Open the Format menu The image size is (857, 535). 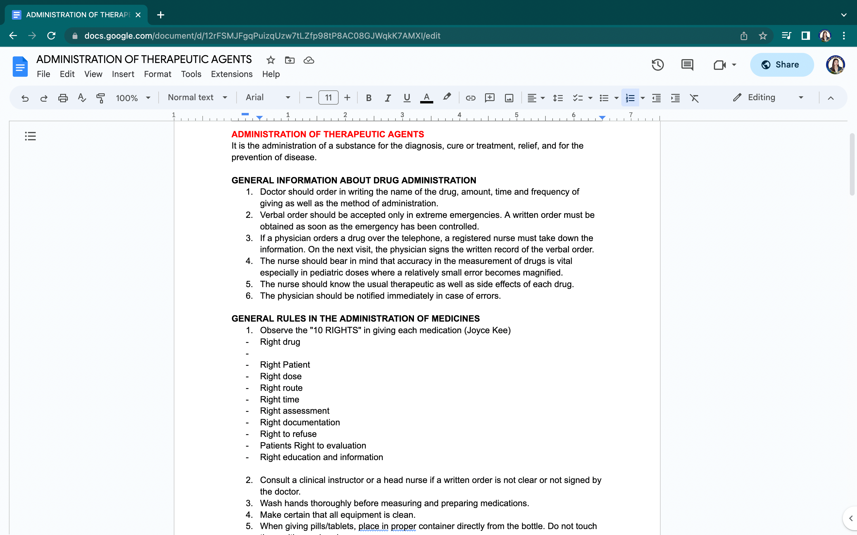click(x=157, y=74)
